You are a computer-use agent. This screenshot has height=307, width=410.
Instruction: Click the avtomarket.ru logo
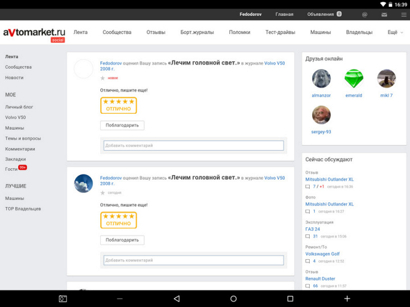pyautogui.click(x=34, y=35)
